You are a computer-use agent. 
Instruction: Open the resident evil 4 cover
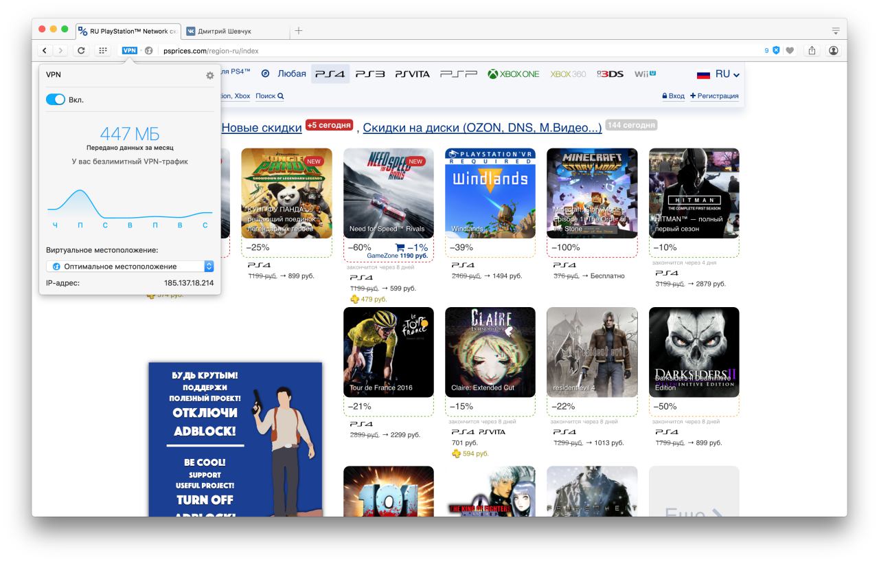[592, 352]
